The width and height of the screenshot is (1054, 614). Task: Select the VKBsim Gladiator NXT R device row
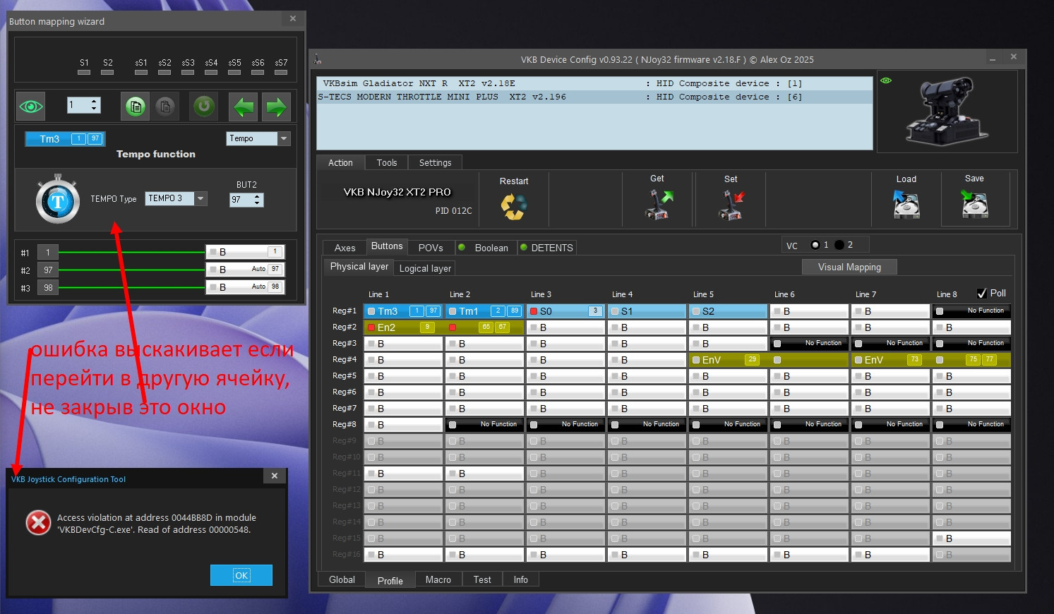click(594, 83)
